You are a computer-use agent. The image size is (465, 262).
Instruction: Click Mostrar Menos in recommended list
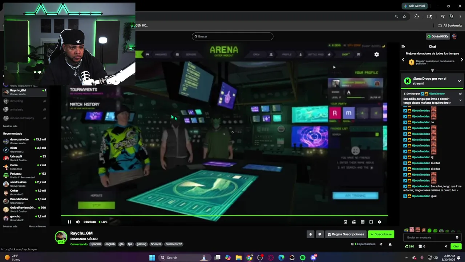coord(37,226)
